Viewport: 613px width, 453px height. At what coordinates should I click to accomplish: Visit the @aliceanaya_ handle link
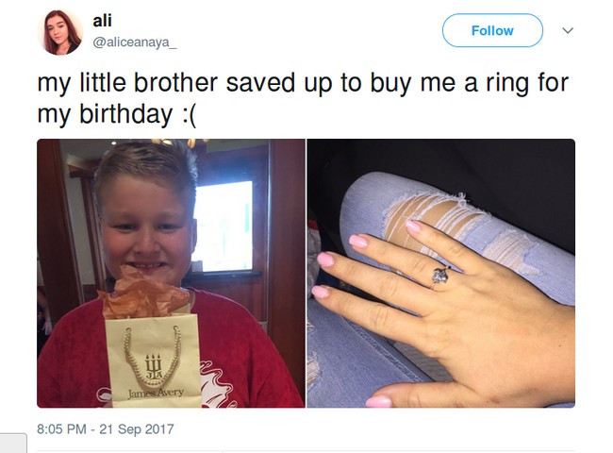click(135, 42)
